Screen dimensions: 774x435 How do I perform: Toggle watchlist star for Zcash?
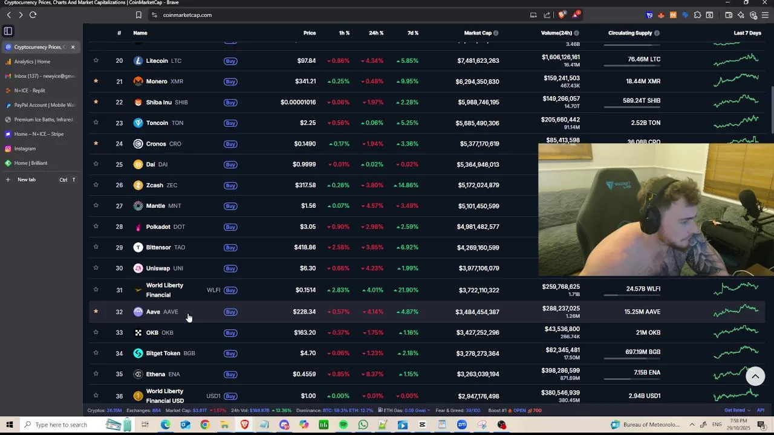pyautogui.click(x=96, y=185)
